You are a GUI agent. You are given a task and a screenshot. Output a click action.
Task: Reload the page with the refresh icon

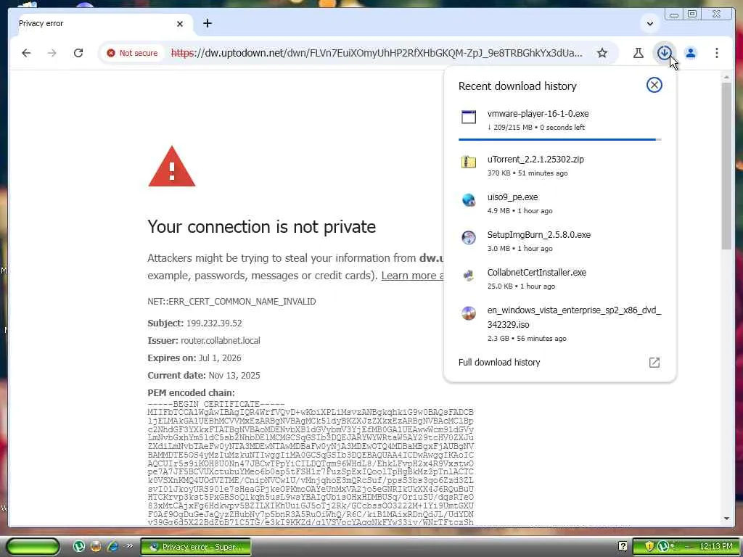pyautogui.click(x=78, y=53)
